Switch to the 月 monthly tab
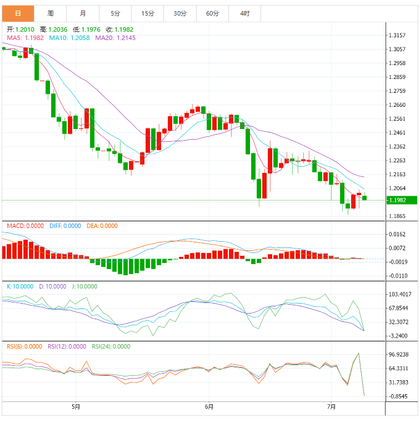Screen dimensions: 420x422 [83, 13]
